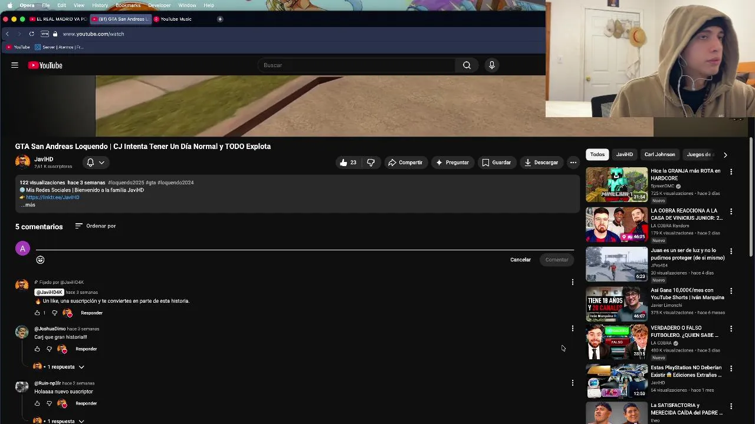This screenshot has height=424, width=755.
Task: Click the search magnifier button
Action: (467, 65)
